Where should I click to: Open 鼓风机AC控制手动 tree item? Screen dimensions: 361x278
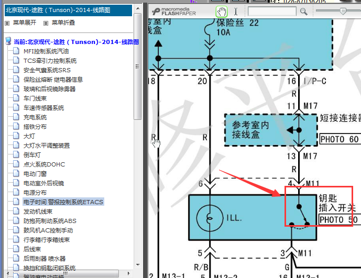tap(48, 230)
